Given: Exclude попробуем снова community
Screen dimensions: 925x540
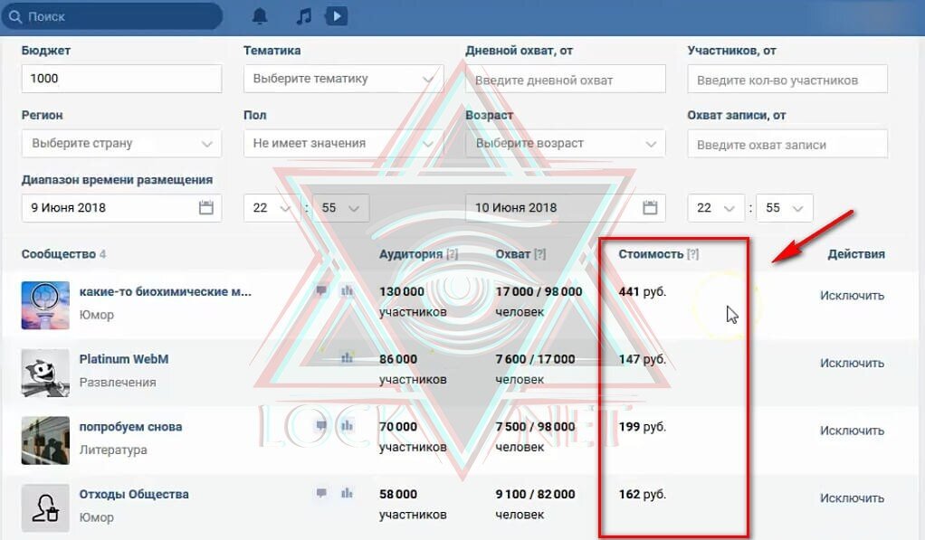Looking at the screenshot, I should (852, 431).
